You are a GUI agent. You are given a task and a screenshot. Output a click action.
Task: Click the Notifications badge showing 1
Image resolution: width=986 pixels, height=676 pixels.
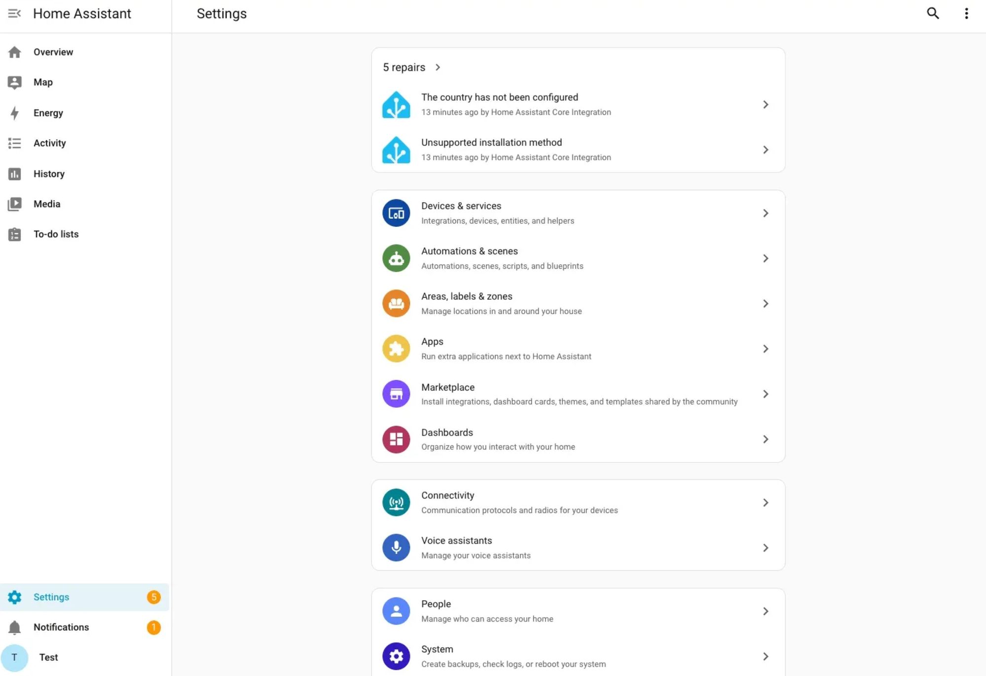click(x=153, y=627)
